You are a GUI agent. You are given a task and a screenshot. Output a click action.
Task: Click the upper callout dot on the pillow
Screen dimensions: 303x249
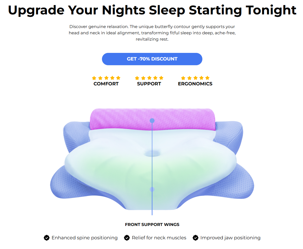152,121
